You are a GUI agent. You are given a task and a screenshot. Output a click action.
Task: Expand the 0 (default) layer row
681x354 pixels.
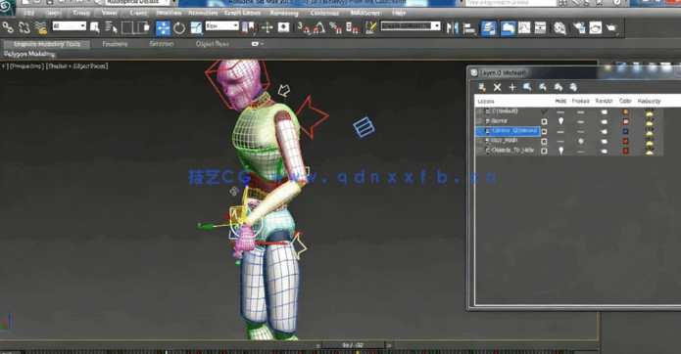pyautogui.click(x=479, y=111)
